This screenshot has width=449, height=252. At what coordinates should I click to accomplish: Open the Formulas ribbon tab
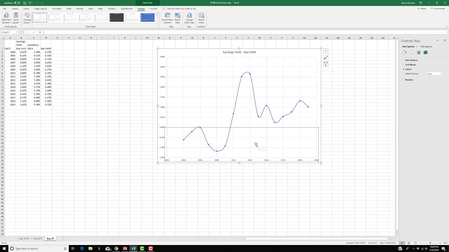pyautogui.click(x=56, y=8)
